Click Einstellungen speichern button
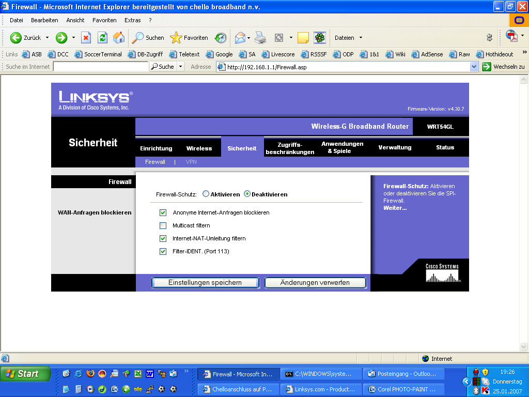 pos(205,283)
